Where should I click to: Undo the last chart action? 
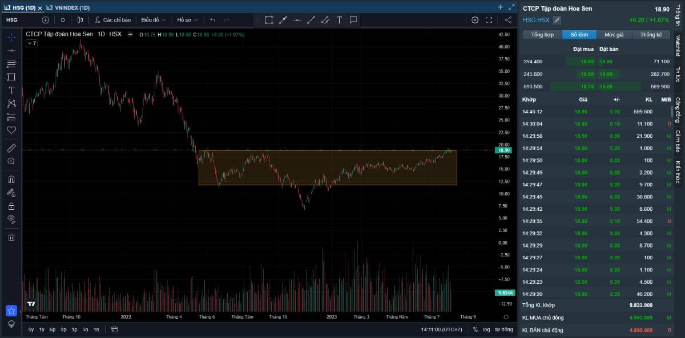coord(213,19)
